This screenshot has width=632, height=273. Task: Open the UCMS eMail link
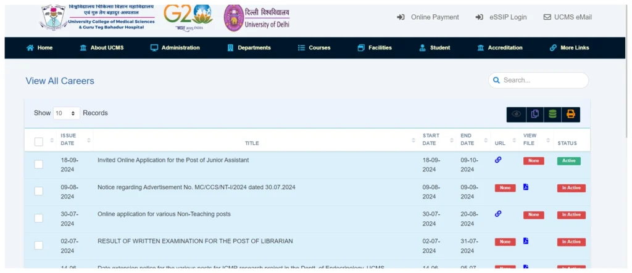tap(568, 17)
